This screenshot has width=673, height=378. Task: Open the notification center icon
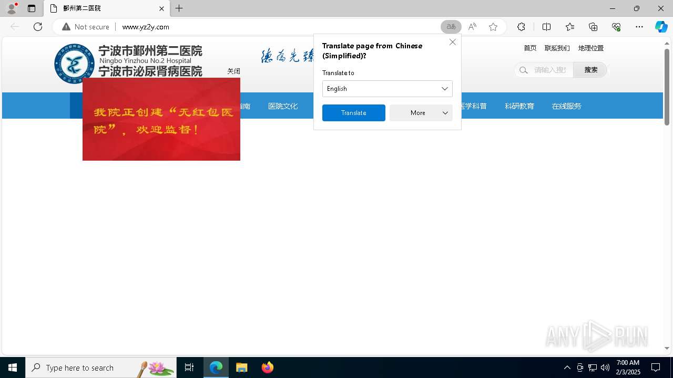(x=656, y=367)
